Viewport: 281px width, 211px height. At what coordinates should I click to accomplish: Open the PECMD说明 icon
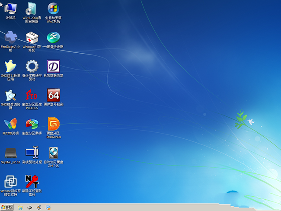(x=10, y=125)
